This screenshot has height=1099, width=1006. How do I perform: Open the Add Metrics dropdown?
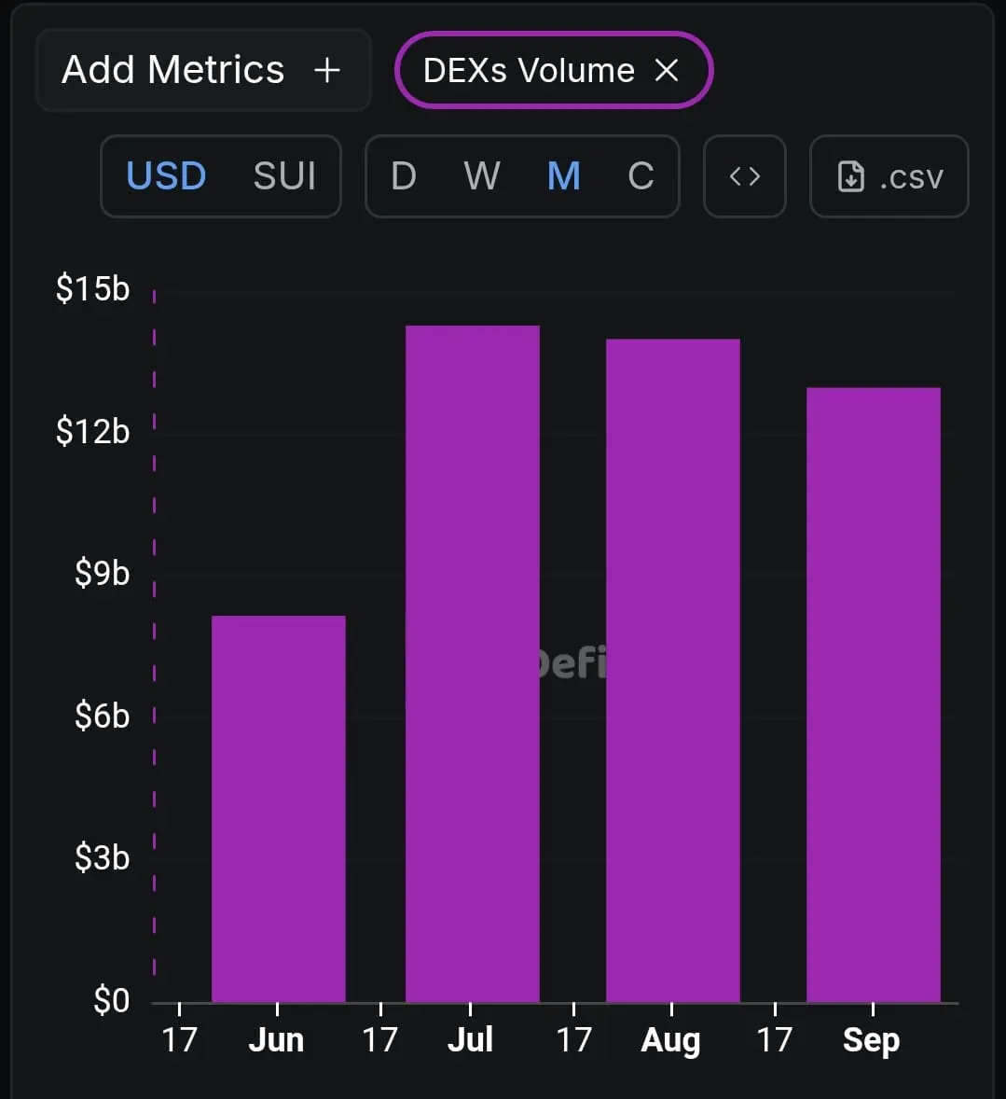(x=203, y=70)
